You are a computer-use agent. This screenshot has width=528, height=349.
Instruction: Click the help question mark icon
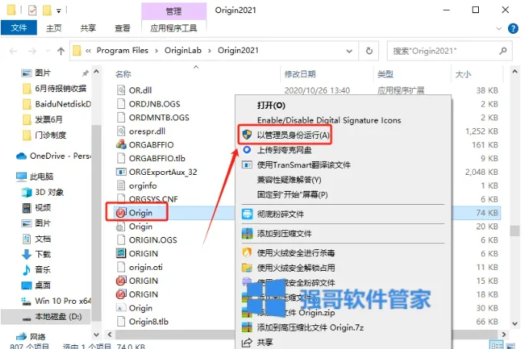tap(513, 28)
